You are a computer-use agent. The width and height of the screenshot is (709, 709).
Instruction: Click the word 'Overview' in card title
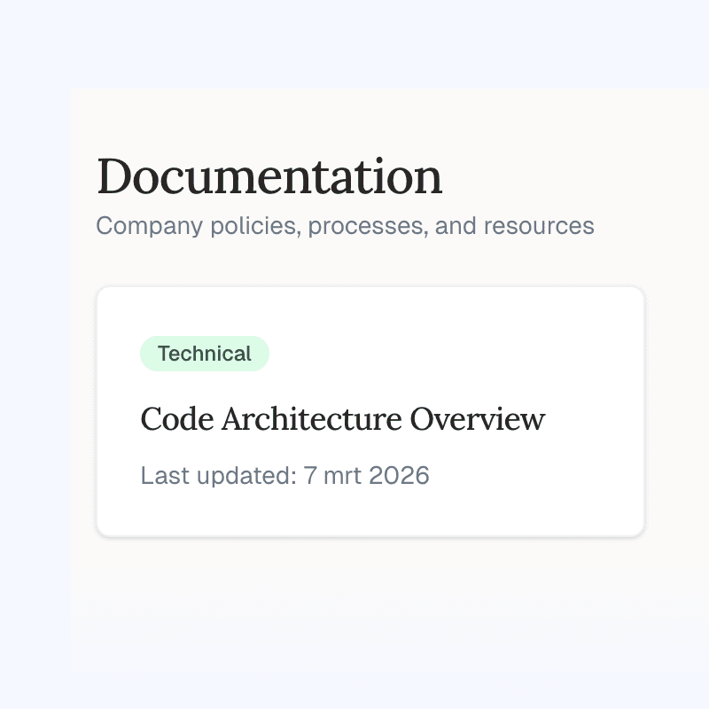click(x=478, y=419)
